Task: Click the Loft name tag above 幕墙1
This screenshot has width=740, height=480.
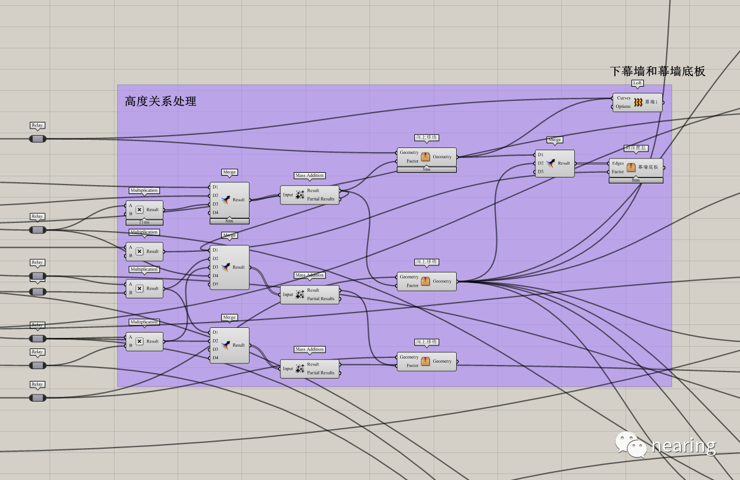Action: 637,83
